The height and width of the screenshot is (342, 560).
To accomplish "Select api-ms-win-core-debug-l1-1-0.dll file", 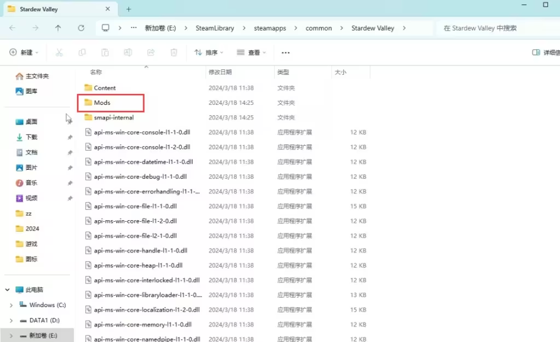I will pos(136,176).
